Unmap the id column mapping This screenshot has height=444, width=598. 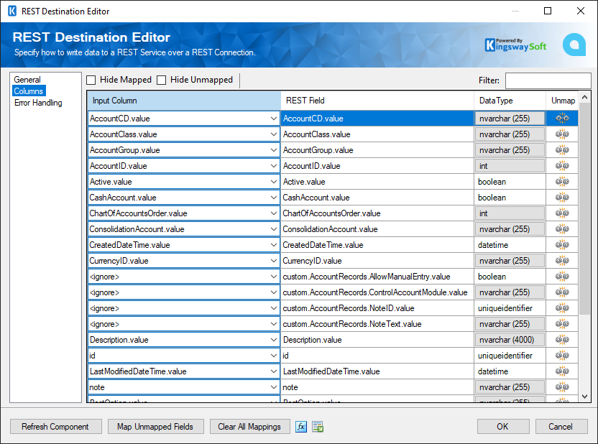(x=561, y=355)
